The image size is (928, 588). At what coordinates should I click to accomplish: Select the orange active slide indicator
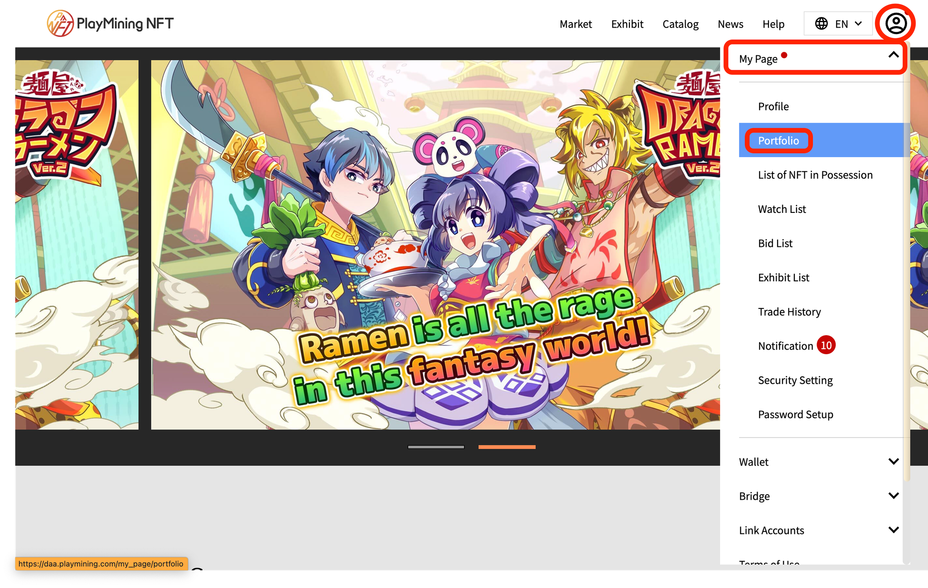(x=507, y=447)
